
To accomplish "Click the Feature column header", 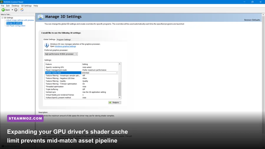I will point(63,64).
